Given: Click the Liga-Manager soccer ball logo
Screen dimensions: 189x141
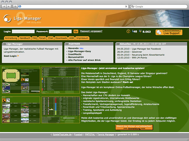Looking at the screenshot, I should (x=7, y=19).
